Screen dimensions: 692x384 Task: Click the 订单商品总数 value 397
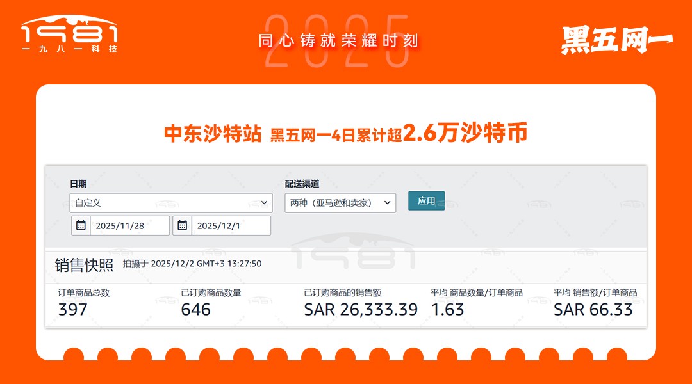tap(73, 310)
